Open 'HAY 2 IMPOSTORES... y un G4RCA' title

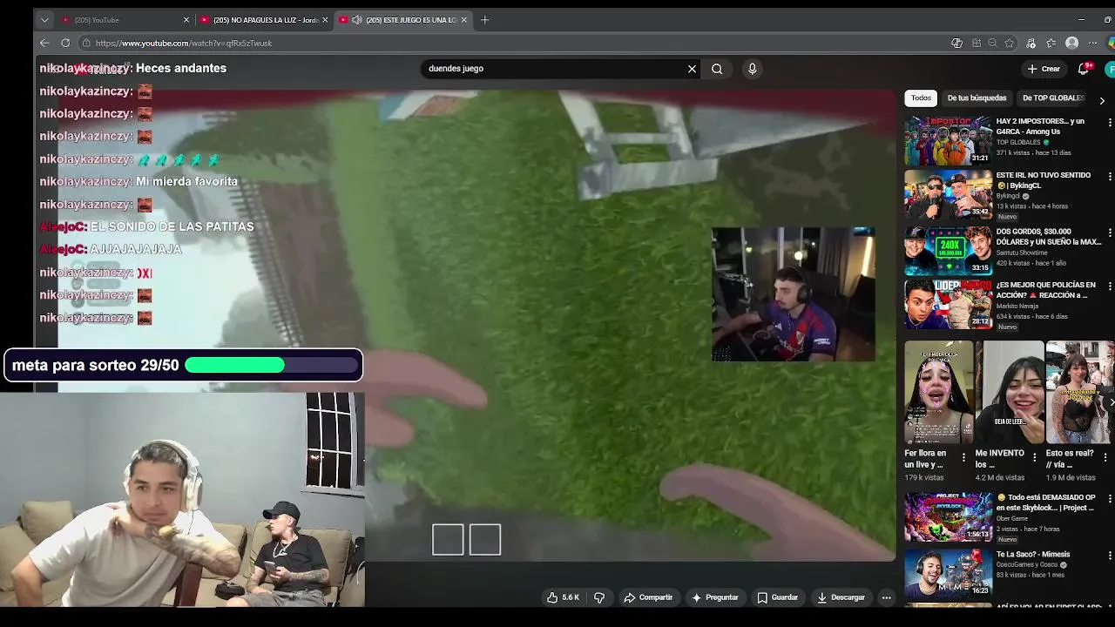click(1040, 126)
